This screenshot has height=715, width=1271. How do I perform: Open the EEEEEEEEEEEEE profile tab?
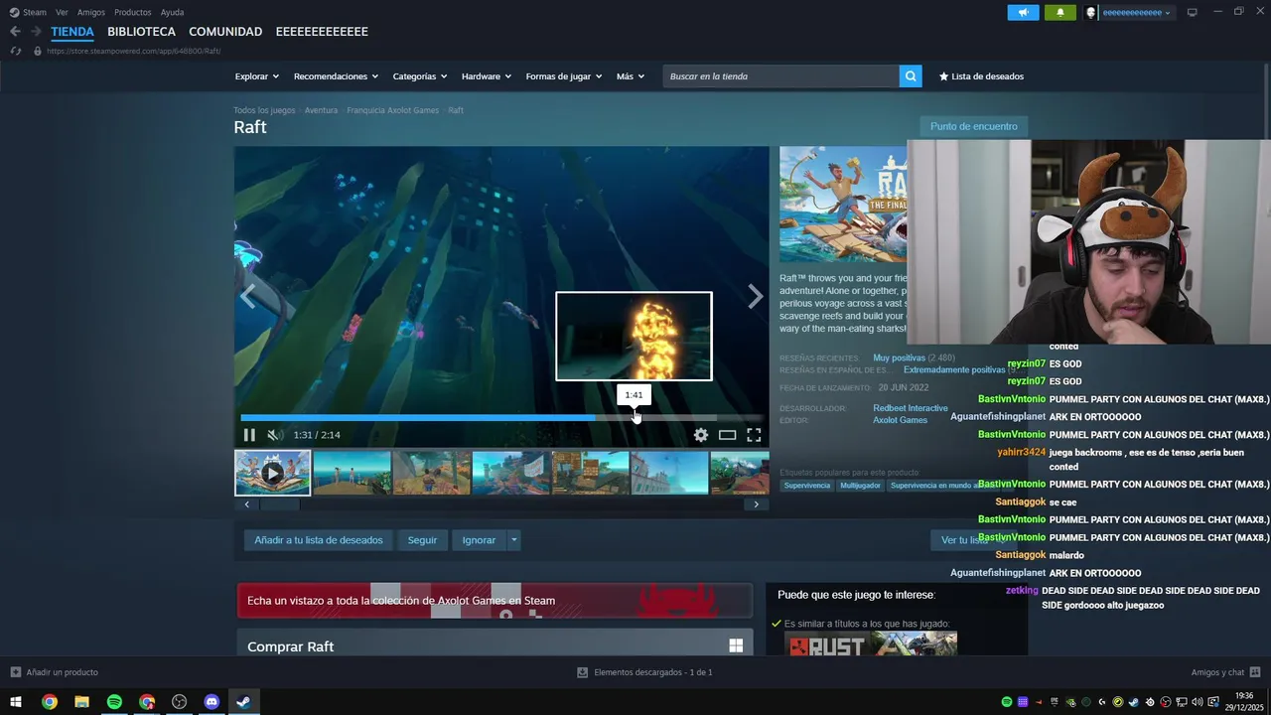(322, 32)
